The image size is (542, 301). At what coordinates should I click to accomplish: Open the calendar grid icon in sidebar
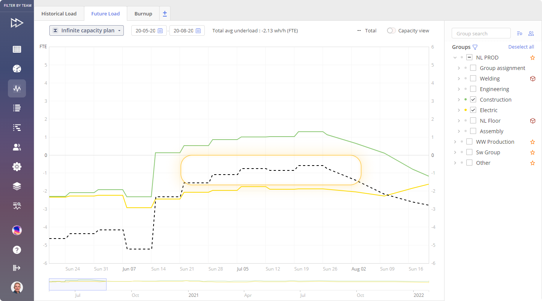(17, 49)
